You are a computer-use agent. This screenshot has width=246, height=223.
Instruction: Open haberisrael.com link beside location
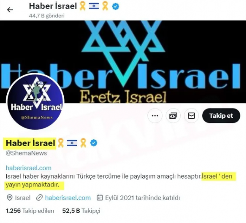click(x=68, y=198)
